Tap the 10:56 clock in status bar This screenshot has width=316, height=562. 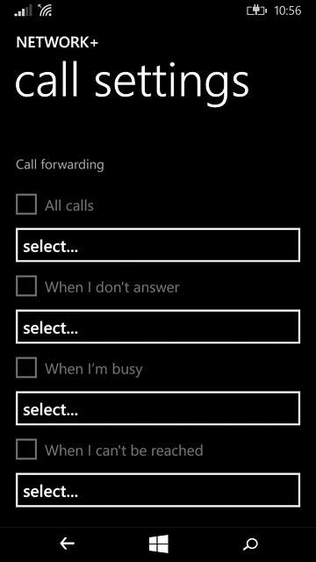[x=288, y=11]
